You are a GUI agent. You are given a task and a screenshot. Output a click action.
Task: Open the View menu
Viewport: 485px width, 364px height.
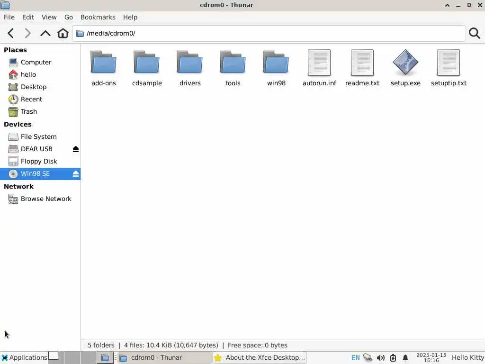[49, 18]
